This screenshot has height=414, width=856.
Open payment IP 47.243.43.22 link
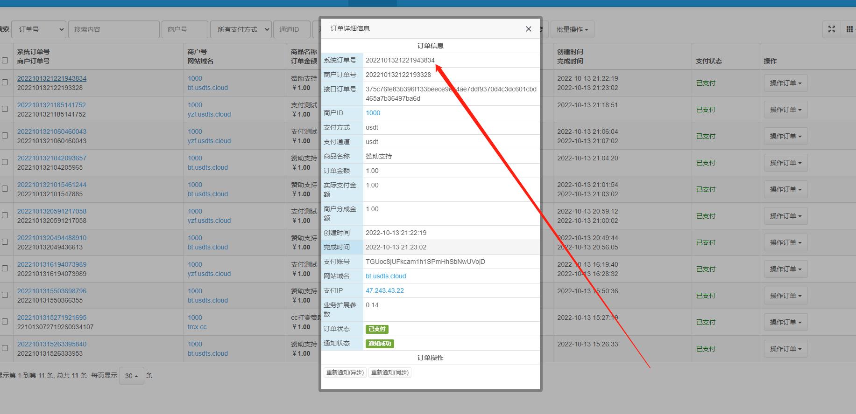[x=385, y=290]
